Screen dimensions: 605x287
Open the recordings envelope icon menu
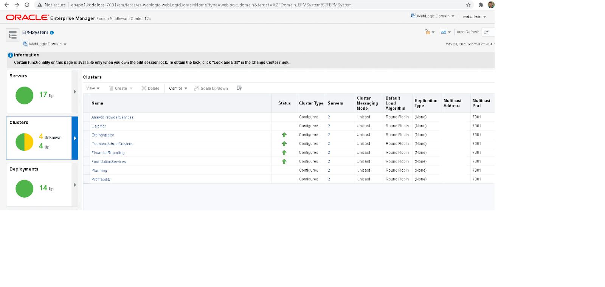pos(445,32)
